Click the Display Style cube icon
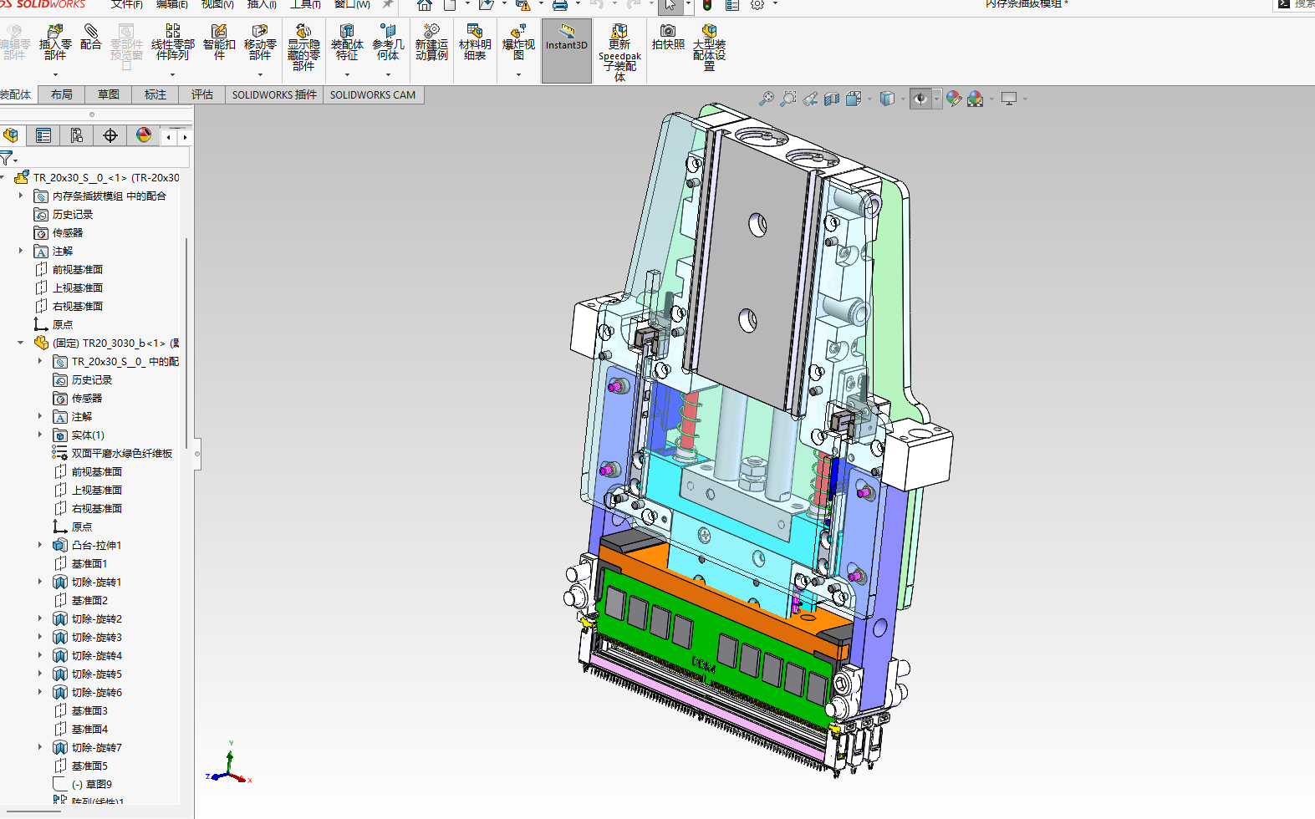Viewport: 1315px width, 819px height. tap(887, 99)
